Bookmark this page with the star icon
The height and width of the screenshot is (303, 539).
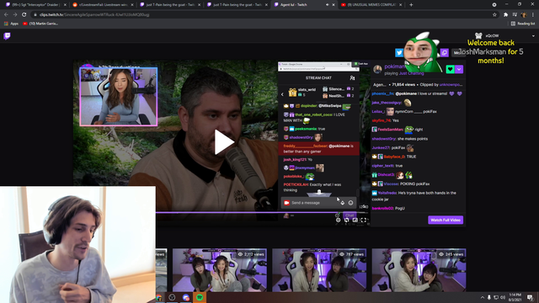point(494,15)
